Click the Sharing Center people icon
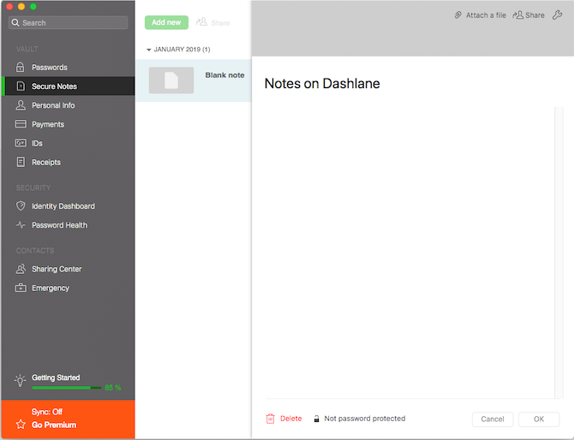Screen dimensions: 574x440 [x=21, y=269]
